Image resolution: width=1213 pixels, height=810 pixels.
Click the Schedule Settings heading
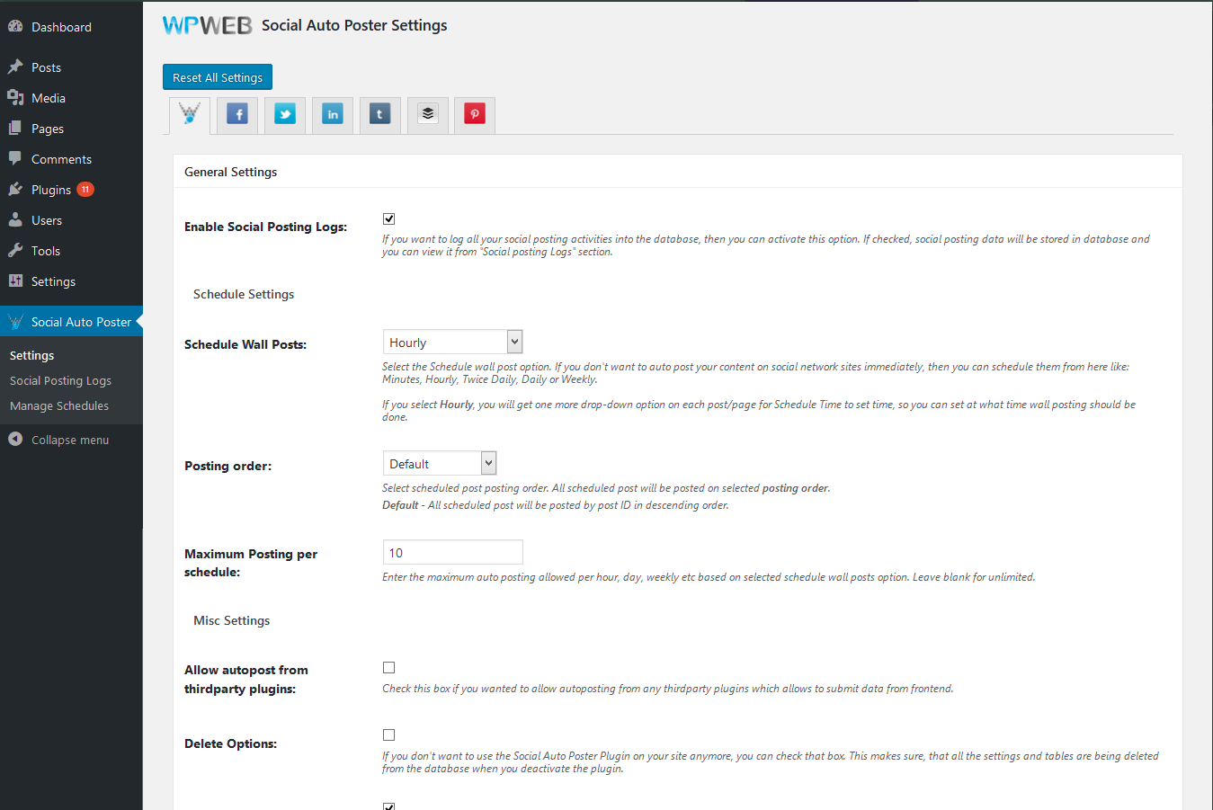[244, 294]
